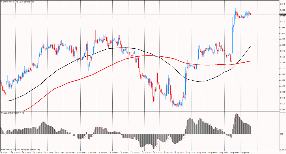Click the 23 Jul 11:00 time label
The height and width of the screenshot is (154, 286).
(59, 153)
